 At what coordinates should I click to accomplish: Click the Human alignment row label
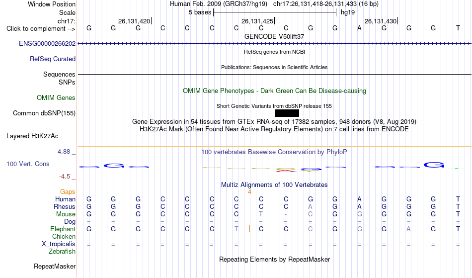65,199
